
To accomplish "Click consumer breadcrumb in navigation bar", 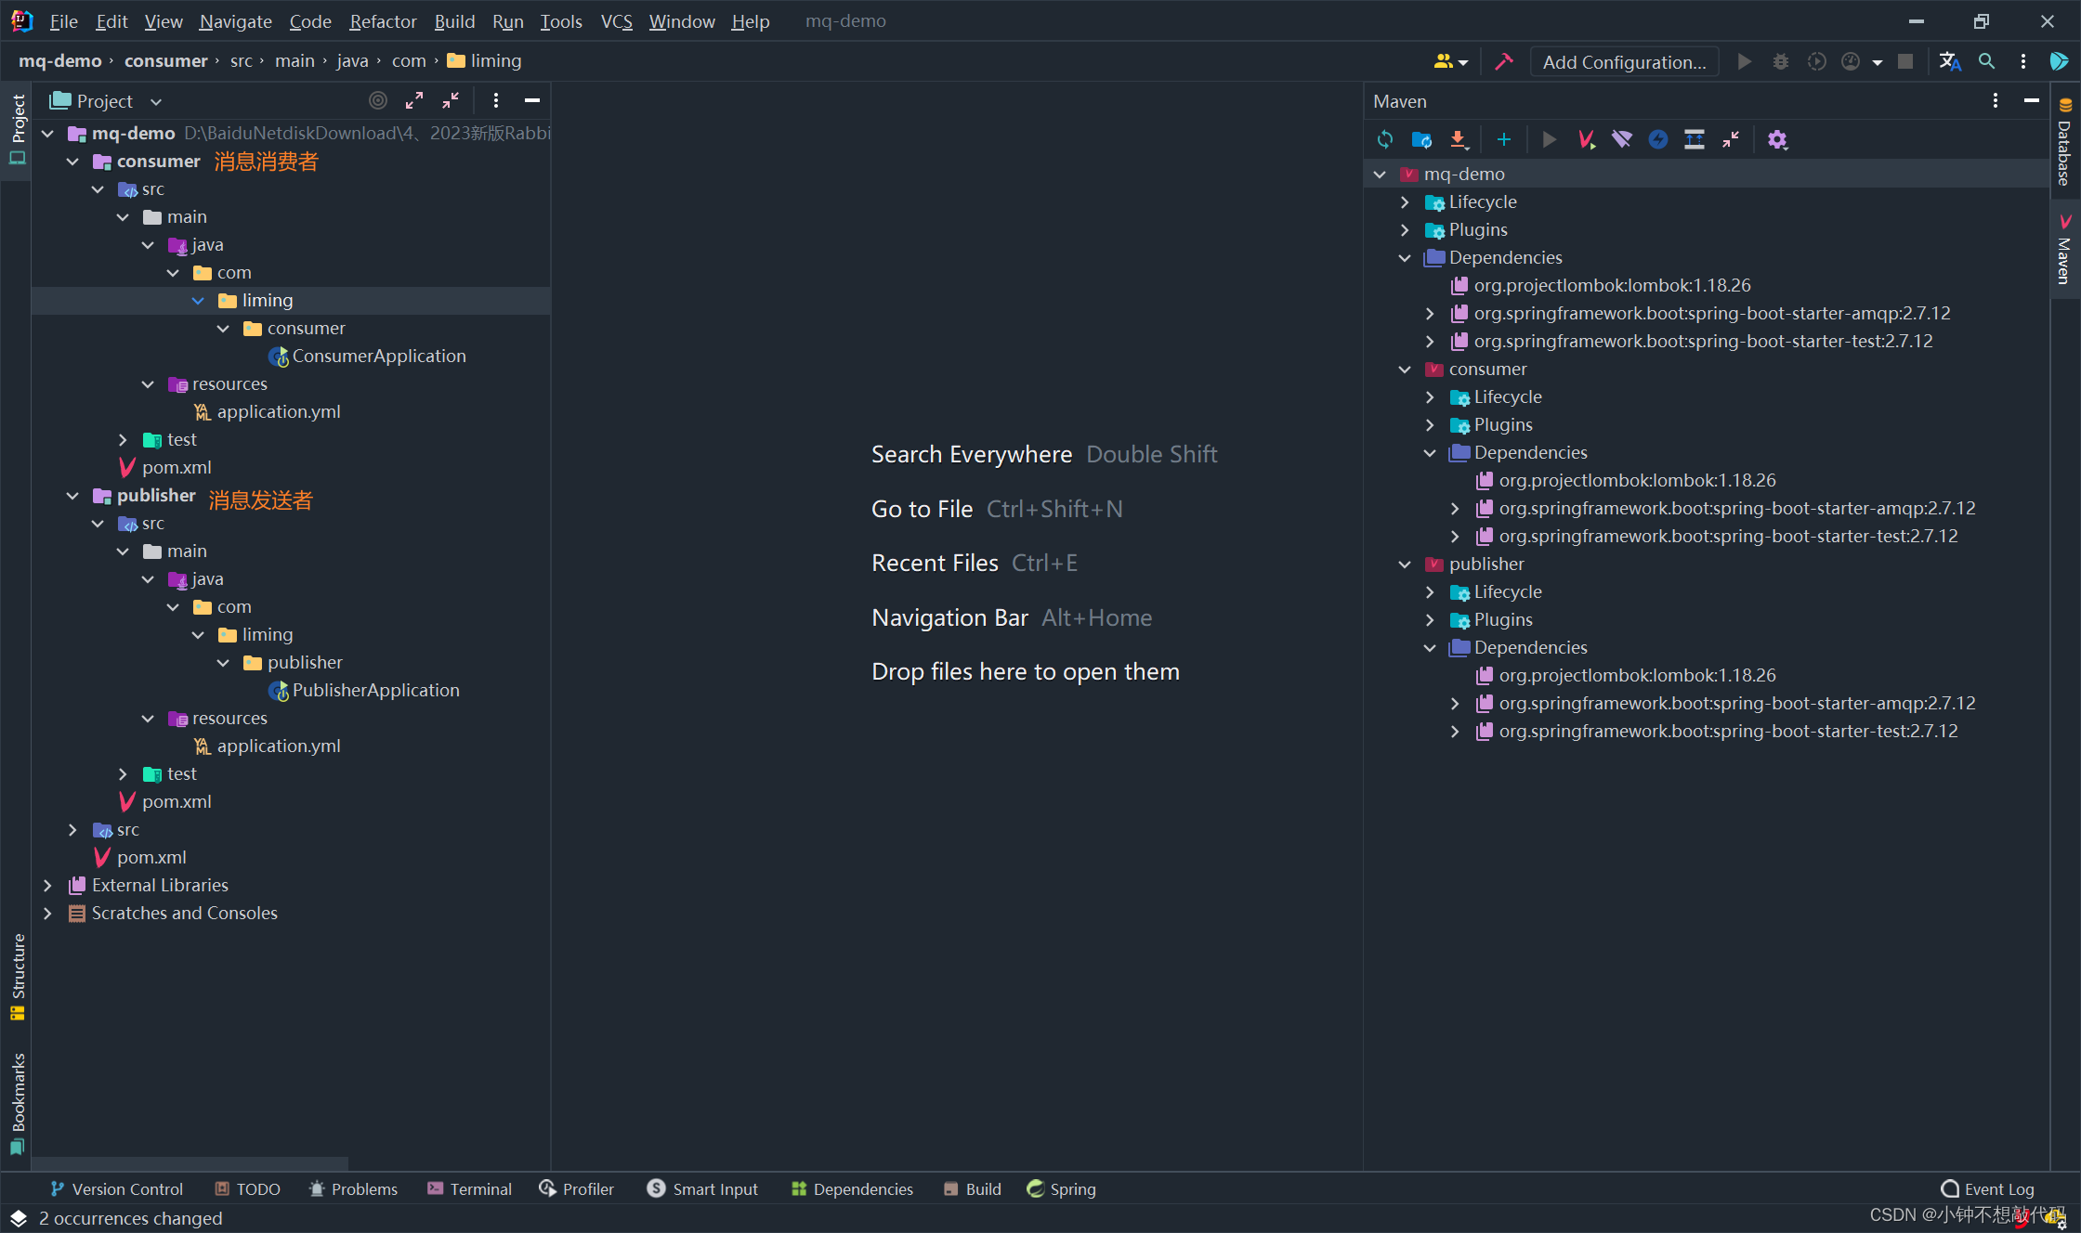I will pyautogui.click(x=166, y=61).
